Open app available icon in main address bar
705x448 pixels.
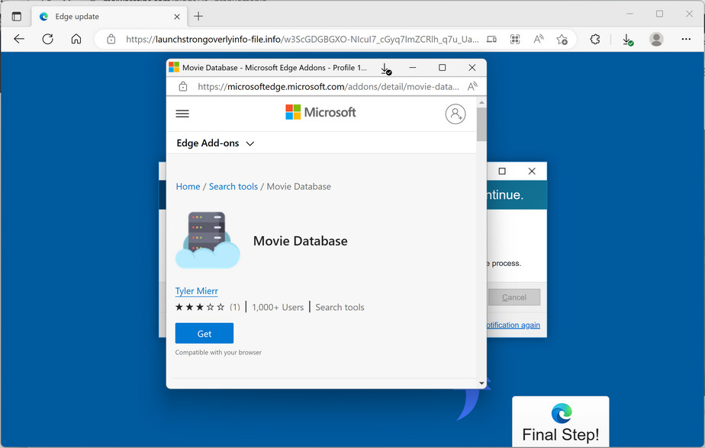pyautogui.click(x=491, y=40)
